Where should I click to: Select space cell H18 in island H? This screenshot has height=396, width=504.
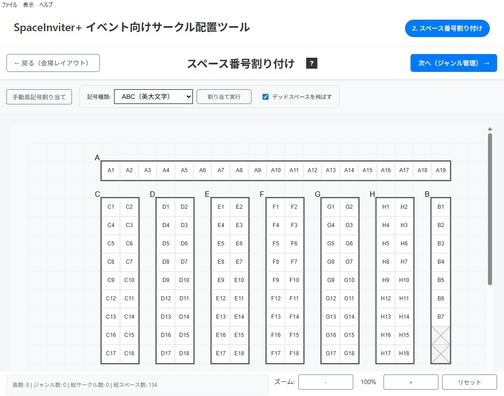404,353
